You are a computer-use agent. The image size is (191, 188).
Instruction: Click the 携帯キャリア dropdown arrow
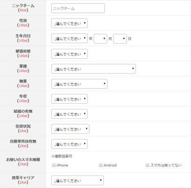pos(101,180)
